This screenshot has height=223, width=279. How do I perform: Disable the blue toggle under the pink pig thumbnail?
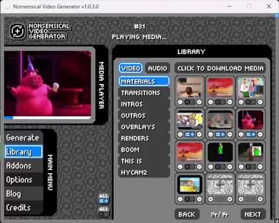pos(251,134)
